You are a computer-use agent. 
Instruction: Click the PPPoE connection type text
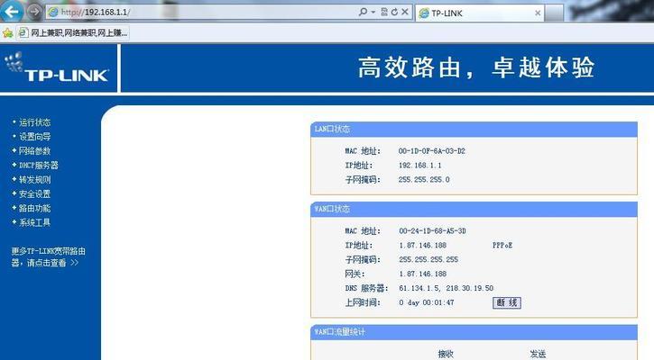point(502,246)
